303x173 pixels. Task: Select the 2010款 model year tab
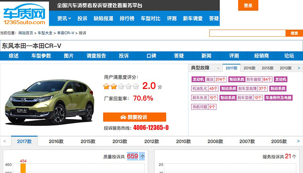[x=184, y=141]
